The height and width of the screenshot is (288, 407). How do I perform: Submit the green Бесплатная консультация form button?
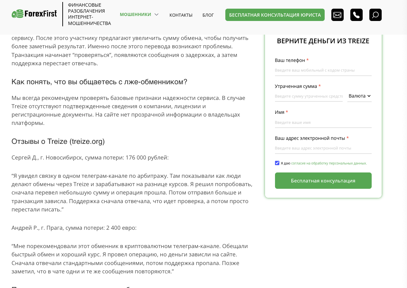(x=323, y=181)
